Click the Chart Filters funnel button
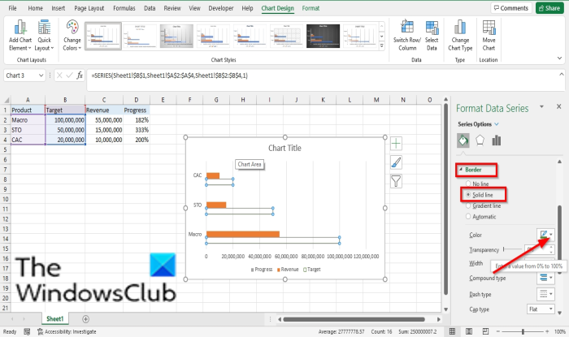The width and height of the screenshot is (569, 337). pyautogui.click(x=396, y=181)
